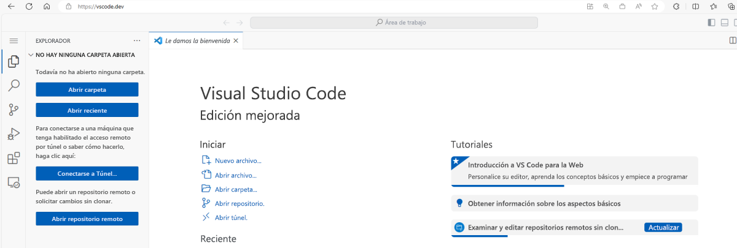This screenshot has width=737, height=248.
Task: Open the Search view in activity bar
Action: (13, 86)
